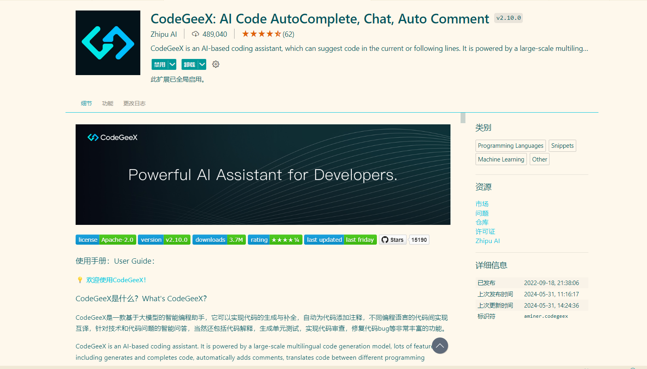The image size is (647, 369).
Task: Expand the uninstall (卸载) dropdown arrow
Action: 202,64
